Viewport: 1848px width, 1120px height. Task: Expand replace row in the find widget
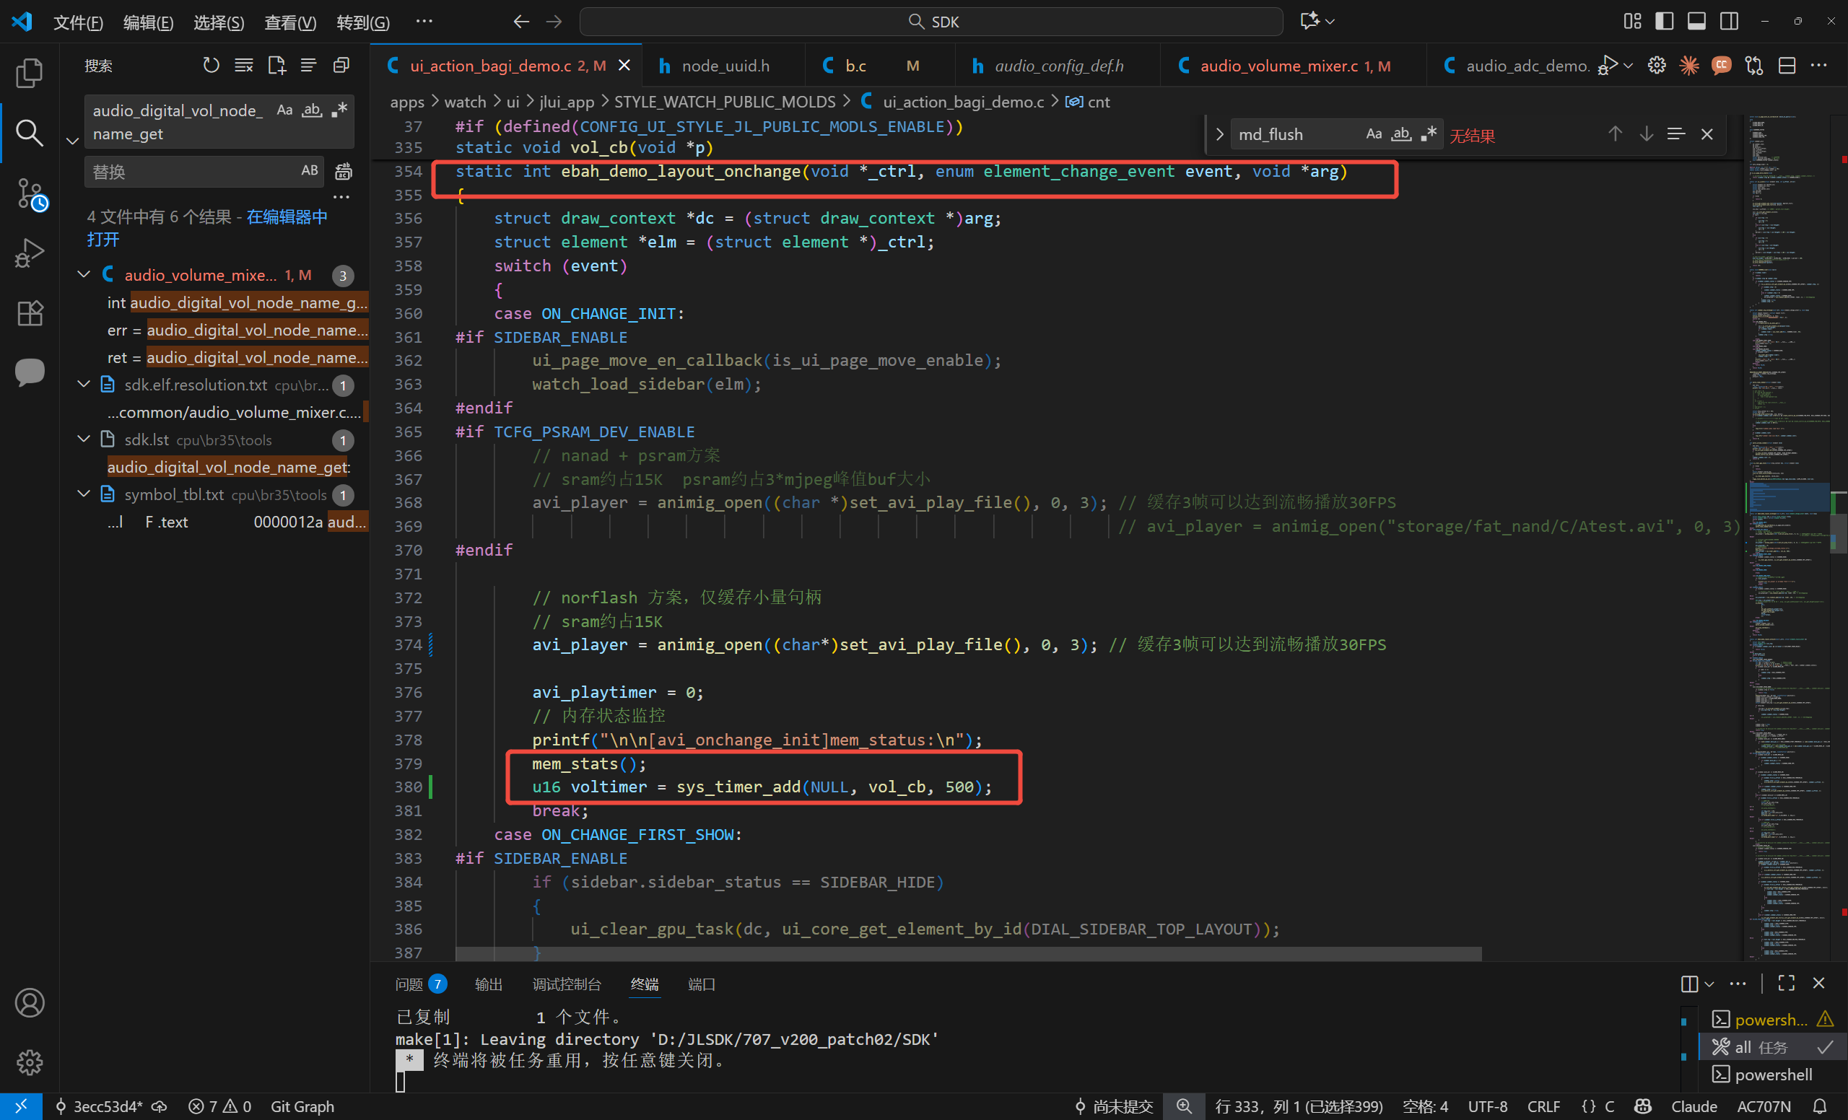[x=1219, y=134]
